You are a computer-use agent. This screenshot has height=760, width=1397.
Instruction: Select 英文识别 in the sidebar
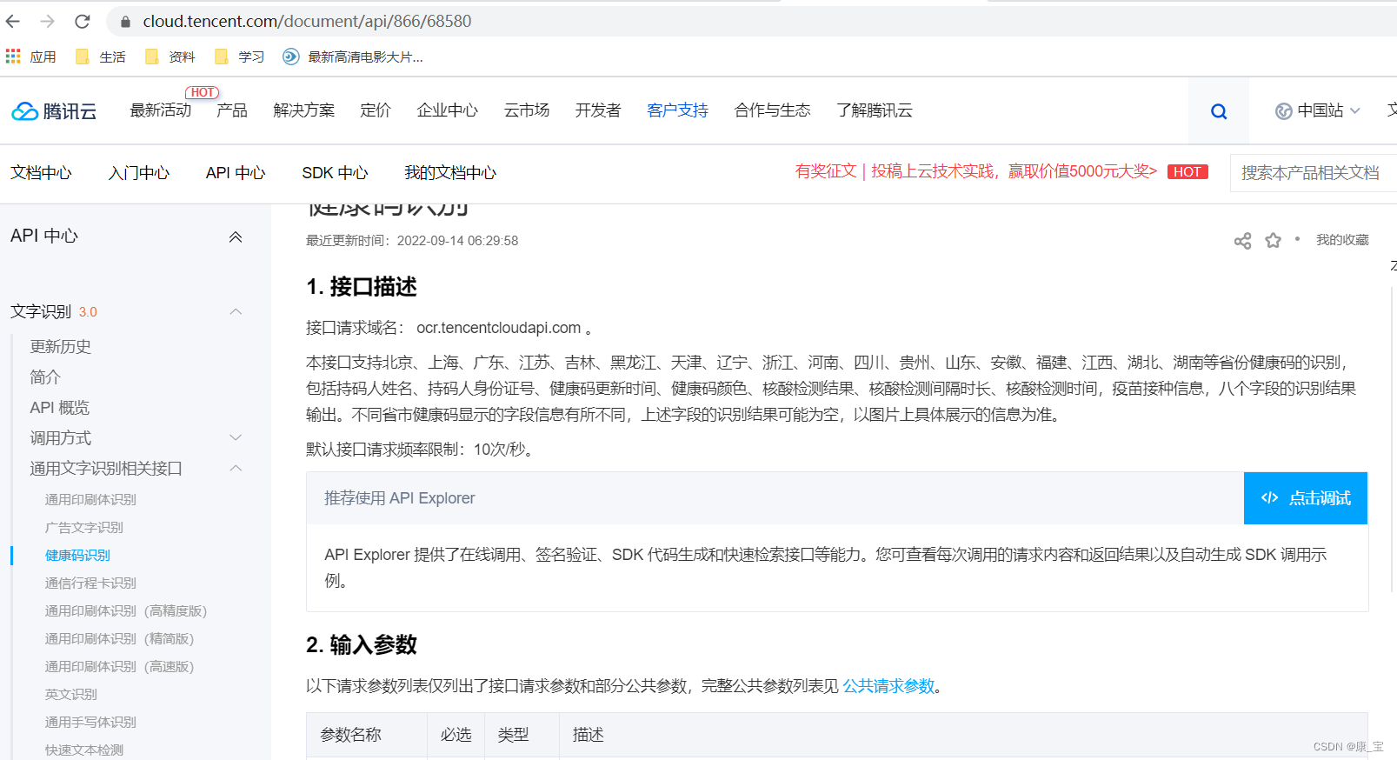(71, 694)
